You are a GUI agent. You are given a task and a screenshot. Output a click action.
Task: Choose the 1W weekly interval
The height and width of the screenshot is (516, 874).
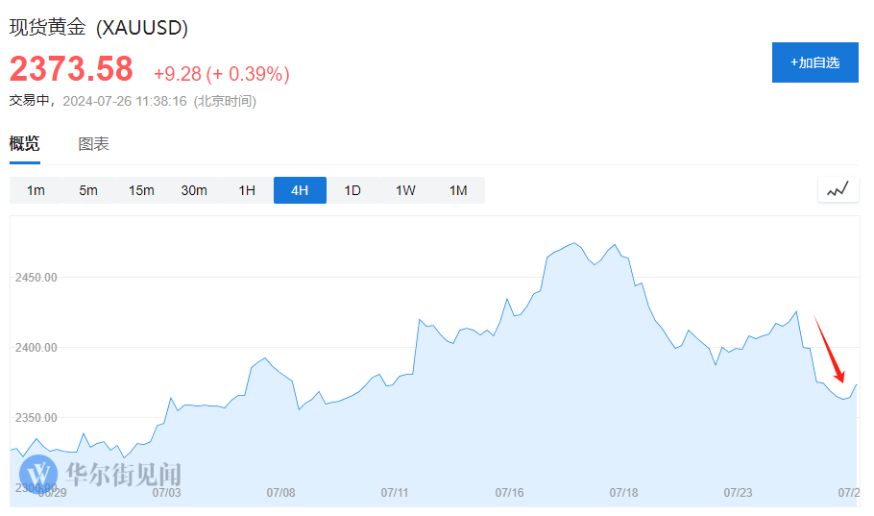tap(405, 190)
